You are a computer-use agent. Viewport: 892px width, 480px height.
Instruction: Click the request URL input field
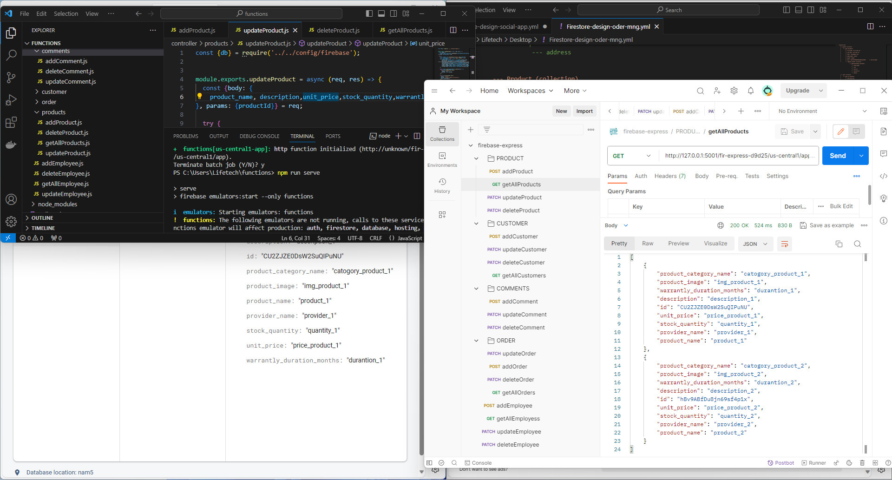click(x=739, y=156)
